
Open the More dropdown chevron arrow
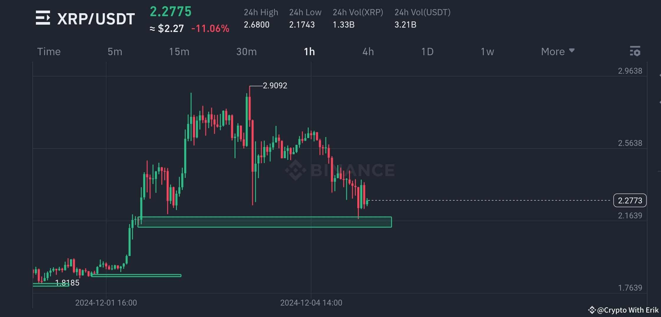coord(571,50)
